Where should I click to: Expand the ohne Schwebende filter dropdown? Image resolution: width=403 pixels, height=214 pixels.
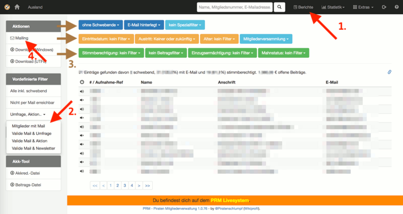click(x=100, y=25)
